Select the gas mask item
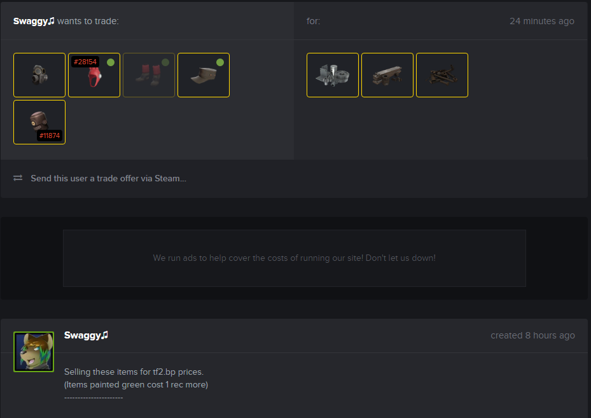Screen dimensions: 591x418 coord(39,75)
